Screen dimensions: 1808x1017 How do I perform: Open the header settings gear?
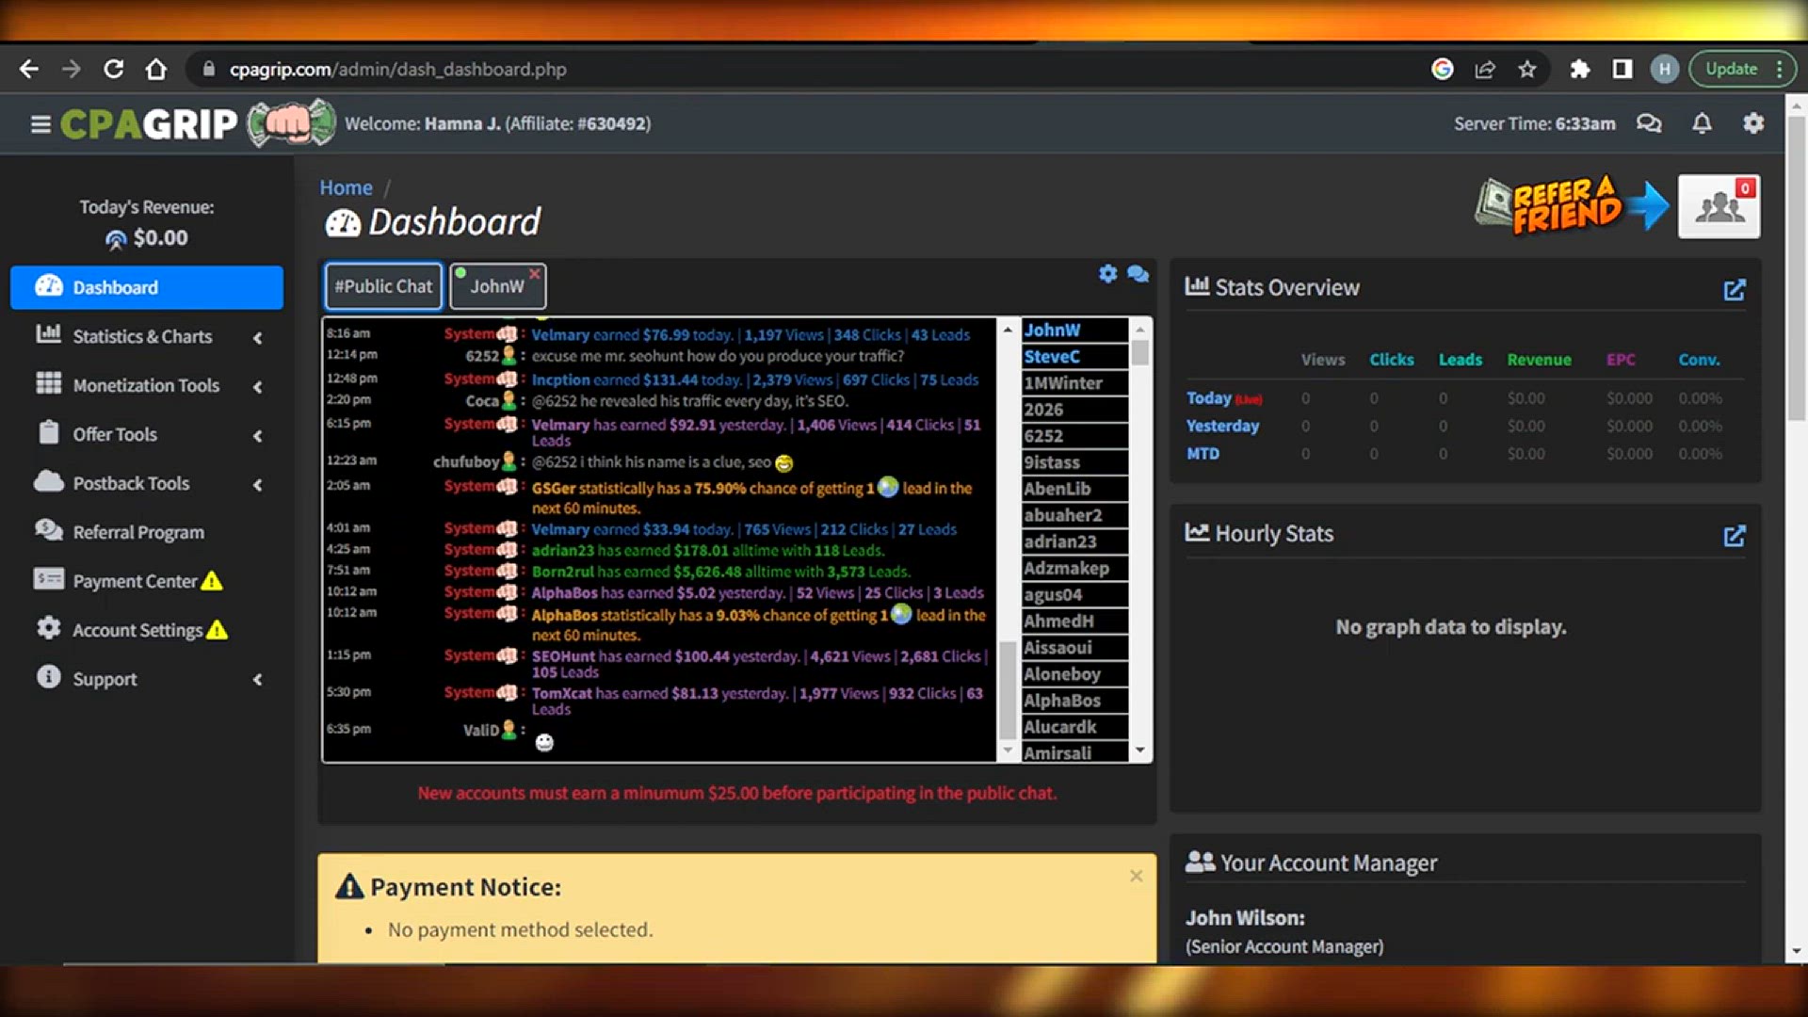[1753, 123]
